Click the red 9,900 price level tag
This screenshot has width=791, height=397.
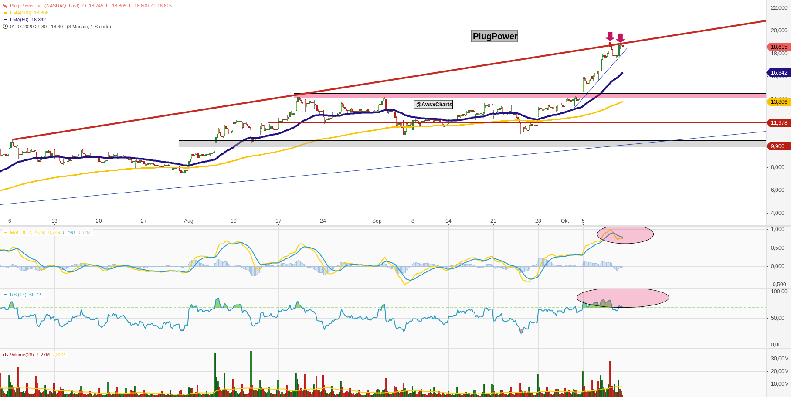tap(779, 146)
